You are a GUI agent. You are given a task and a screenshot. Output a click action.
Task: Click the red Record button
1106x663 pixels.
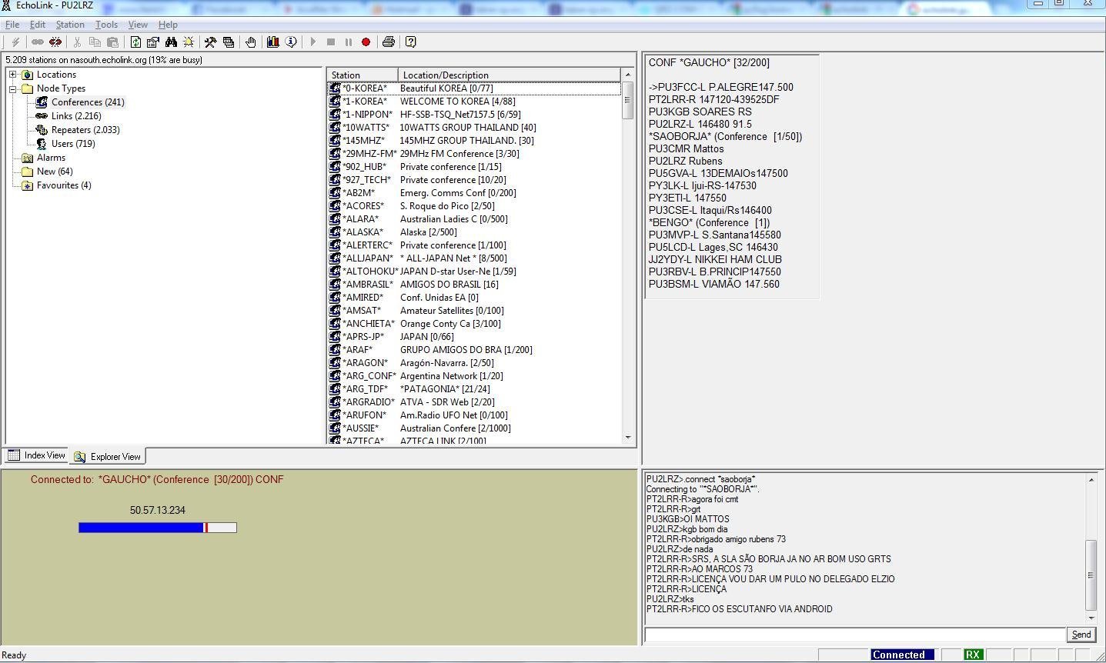(366, 42)
